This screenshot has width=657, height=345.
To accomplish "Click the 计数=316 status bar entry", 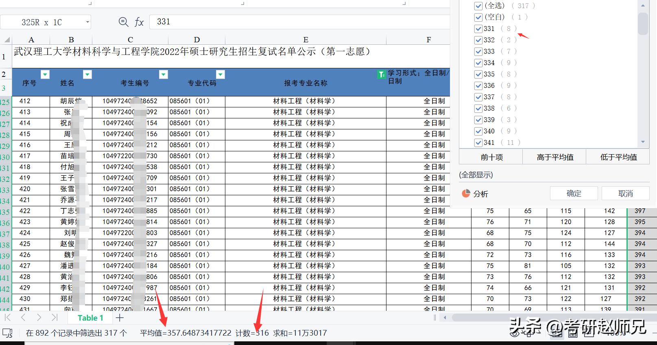I will 252,333.
